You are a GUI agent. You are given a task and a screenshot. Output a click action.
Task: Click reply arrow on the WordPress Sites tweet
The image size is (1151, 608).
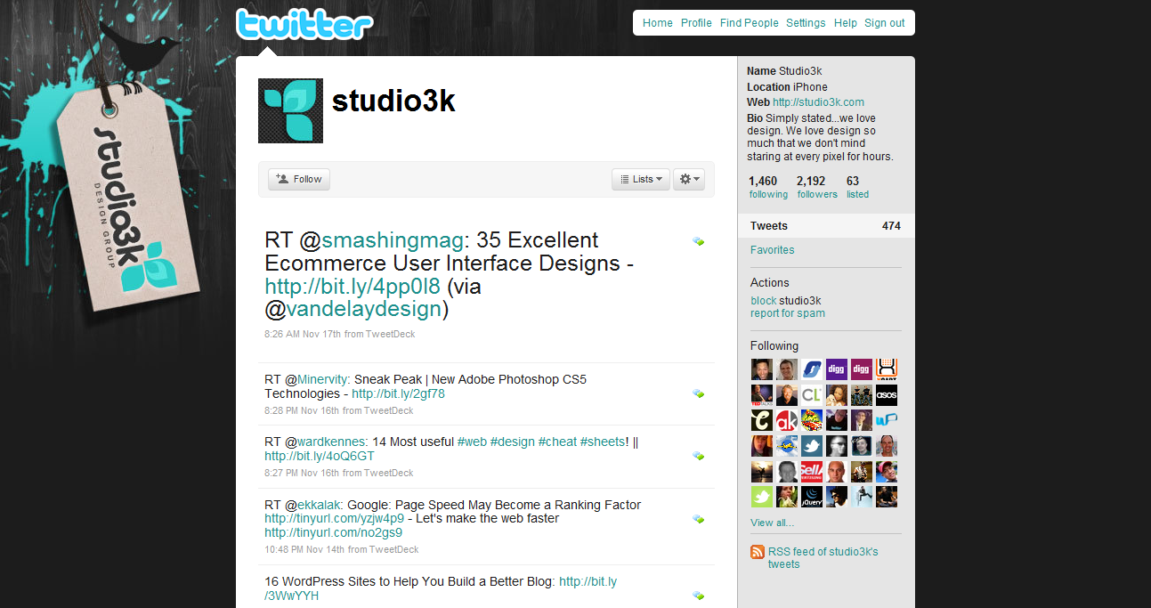(x=698, y=595)
